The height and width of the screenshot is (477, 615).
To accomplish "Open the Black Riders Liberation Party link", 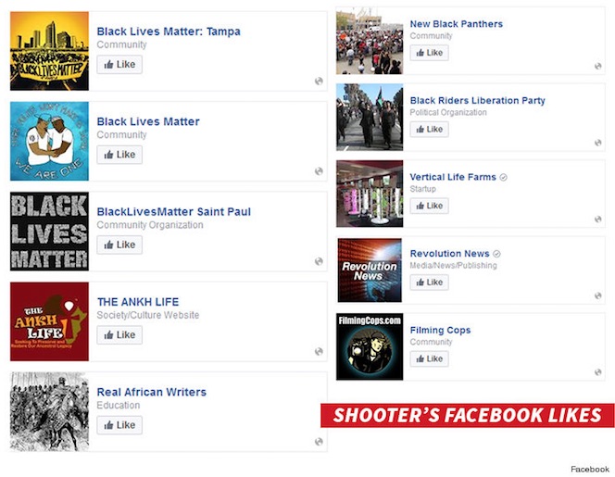I will 478,100.
